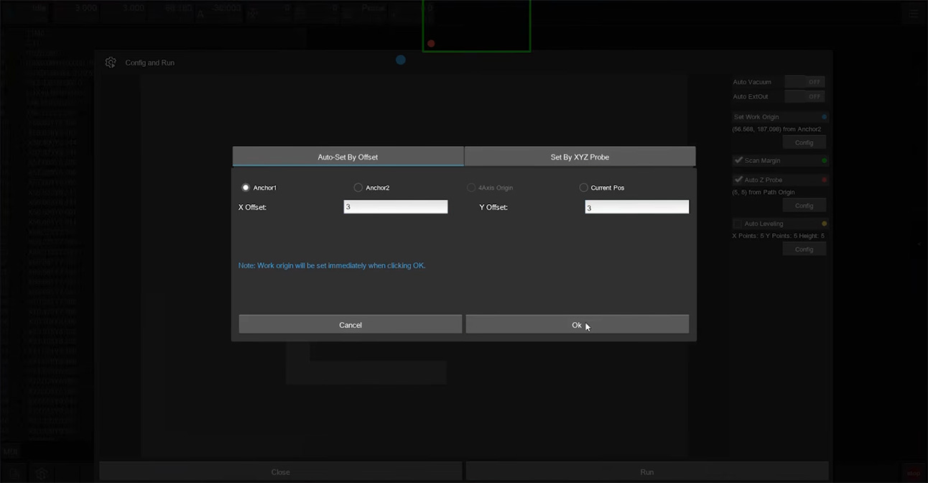The image size is (928, 483).
Task: Click the X Offset input field
Action: click(395, 207)
